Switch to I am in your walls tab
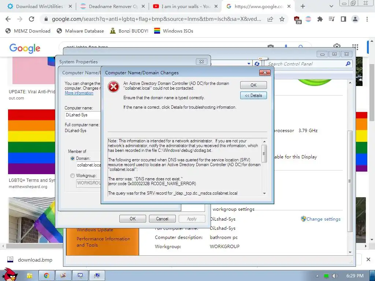Image resolution: width=375 pixels, height=281 pixels. (186, 7)
